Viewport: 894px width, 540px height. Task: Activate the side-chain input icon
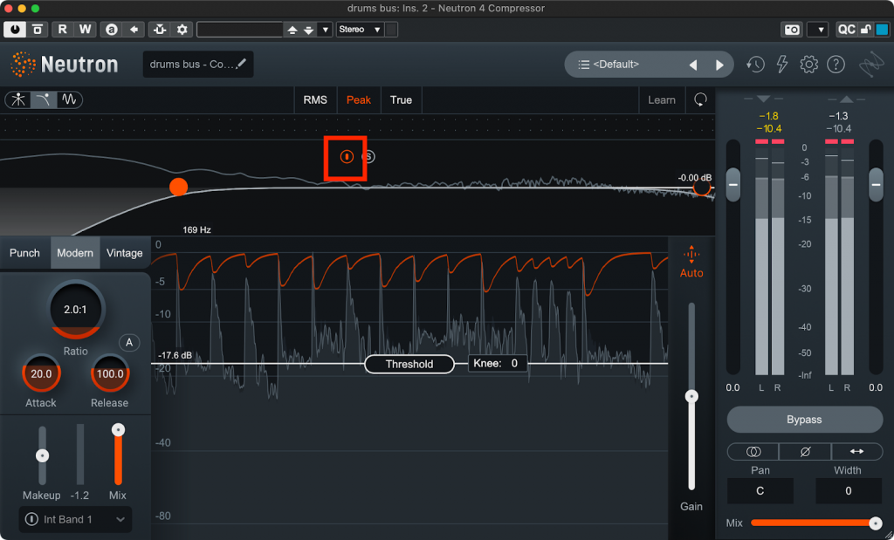pyautogui.click(x=159, y=29)
